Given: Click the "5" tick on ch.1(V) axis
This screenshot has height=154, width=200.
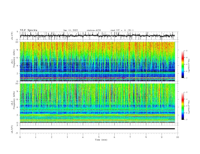Looking at the screenshot, I should coord(17,32).
